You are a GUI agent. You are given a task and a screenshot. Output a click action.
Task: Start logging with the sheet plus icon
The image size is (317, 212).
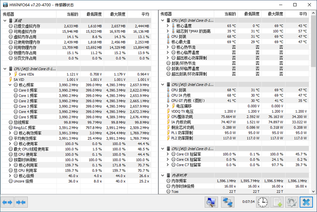coord(277,202)
